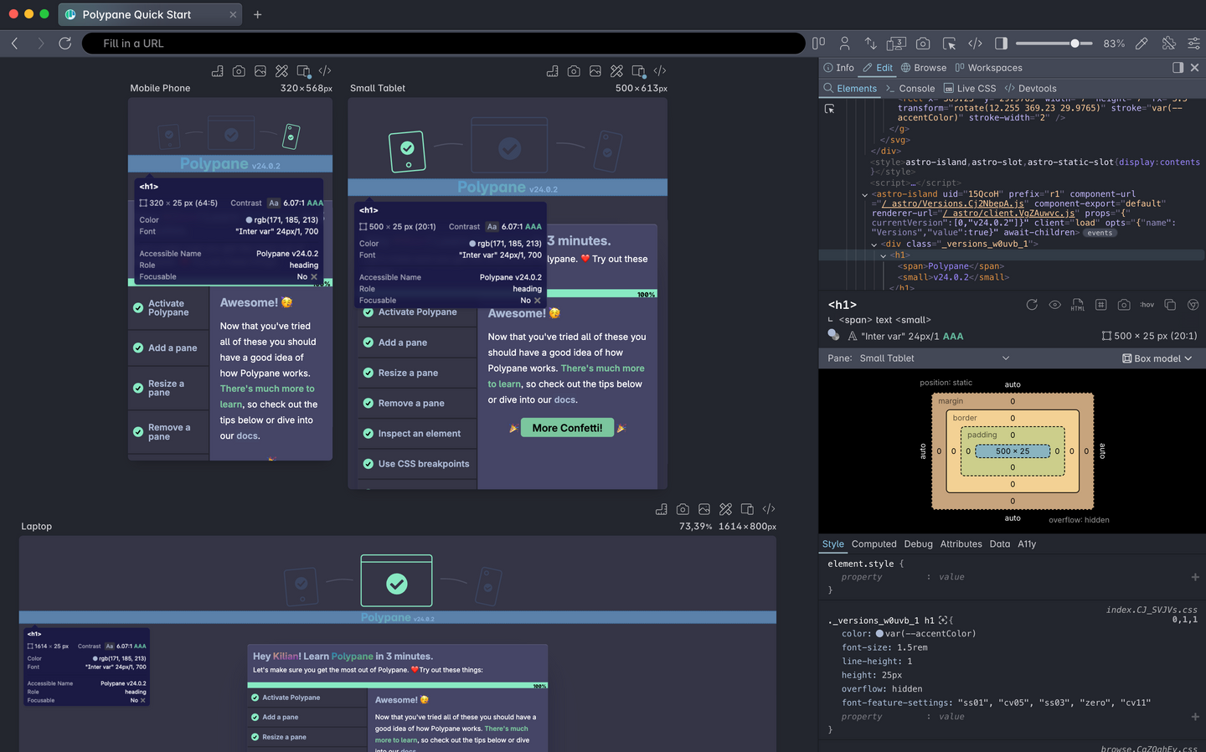The width and height of the screenshot is (1206, 752).
Task: Click the Chrome icon in the h1 element header
Action: pos(1193,305)
